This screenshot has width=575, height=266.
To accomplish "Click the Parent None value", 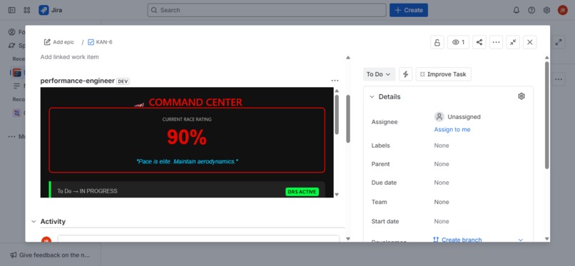I will coord(442,164).
